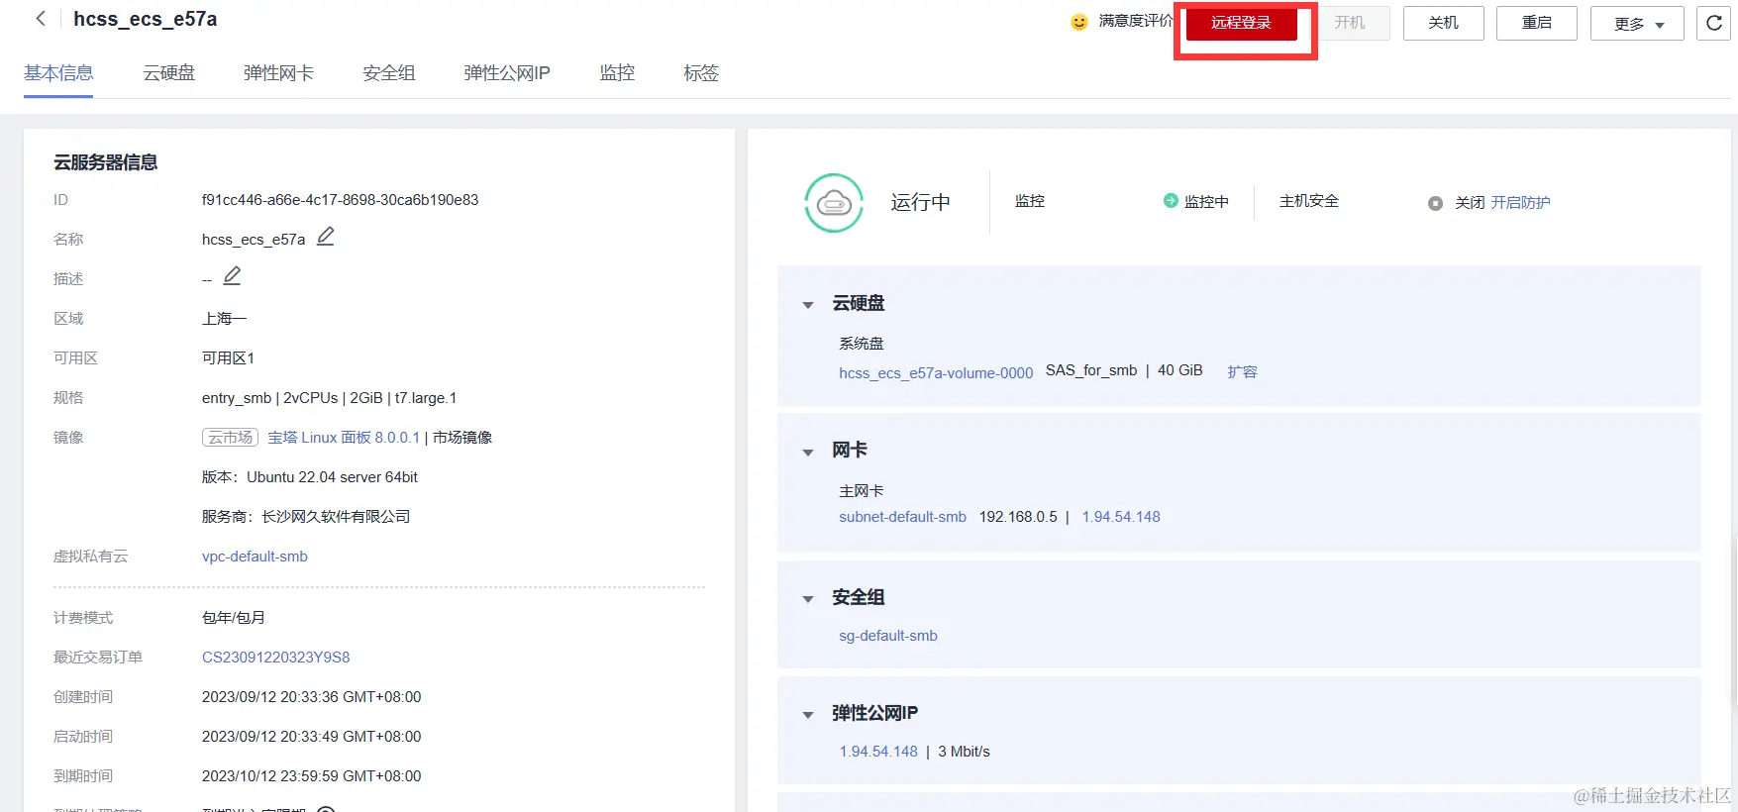Click the SAS_for_smb disk type text
The height and width of the screenshot is (812, 1738).
pos(1091,370)
